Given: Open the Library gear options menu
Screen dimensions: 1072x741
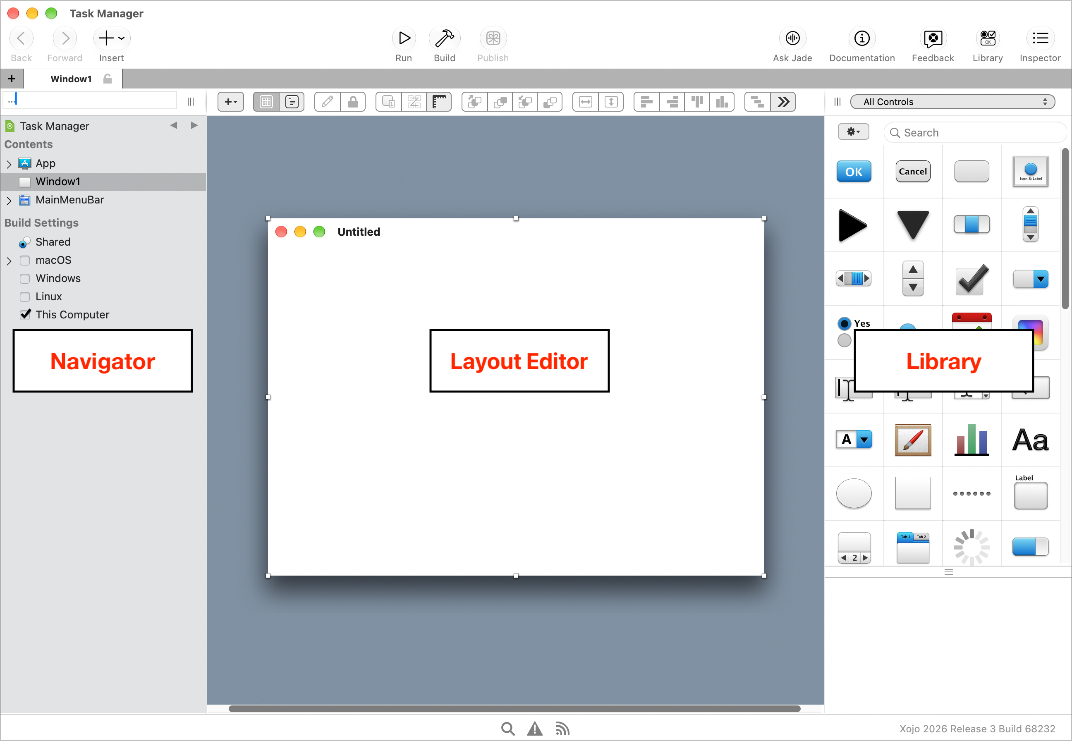Looking at the screenshot, I should 853,132.
